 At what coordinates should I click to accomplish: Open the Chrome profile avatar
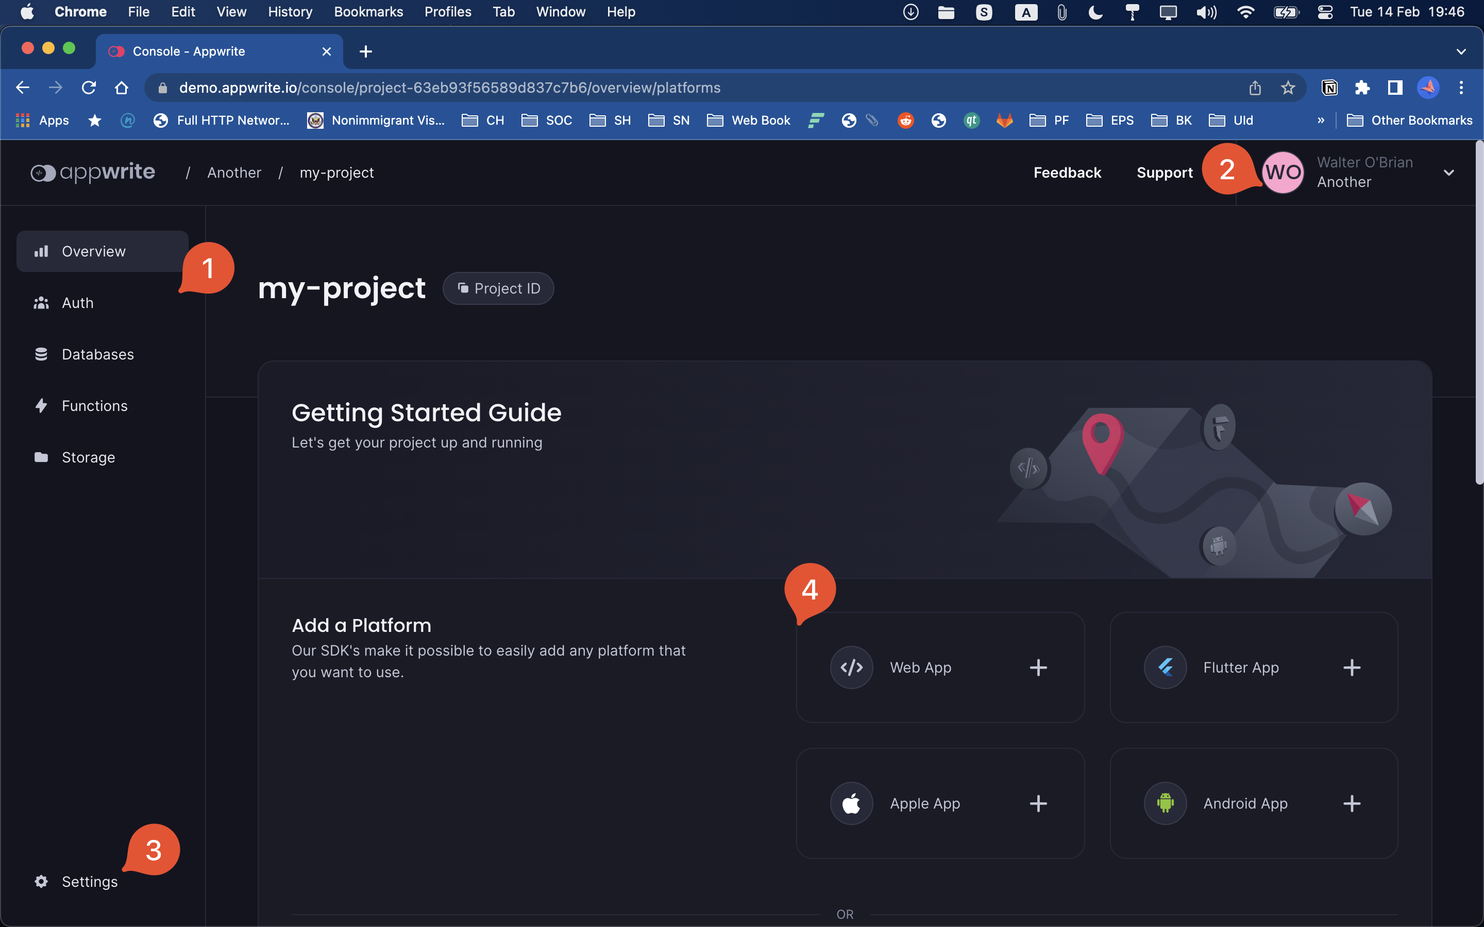1428,88
